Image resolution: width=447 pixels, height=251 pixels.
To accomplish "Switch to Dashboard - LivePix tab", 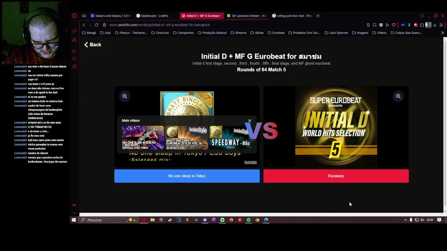I will click(x=152, y=16).
